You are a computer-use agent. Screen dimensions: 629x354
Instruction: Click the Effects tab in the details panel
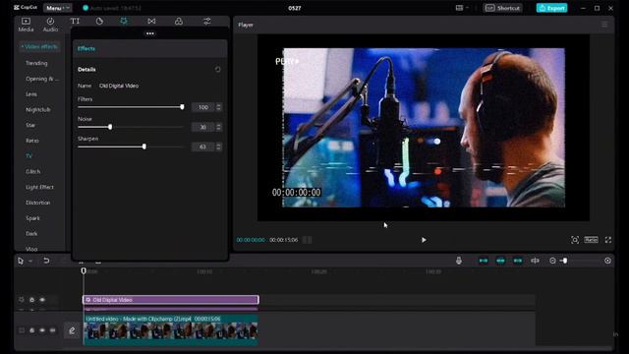click(86, 48)
